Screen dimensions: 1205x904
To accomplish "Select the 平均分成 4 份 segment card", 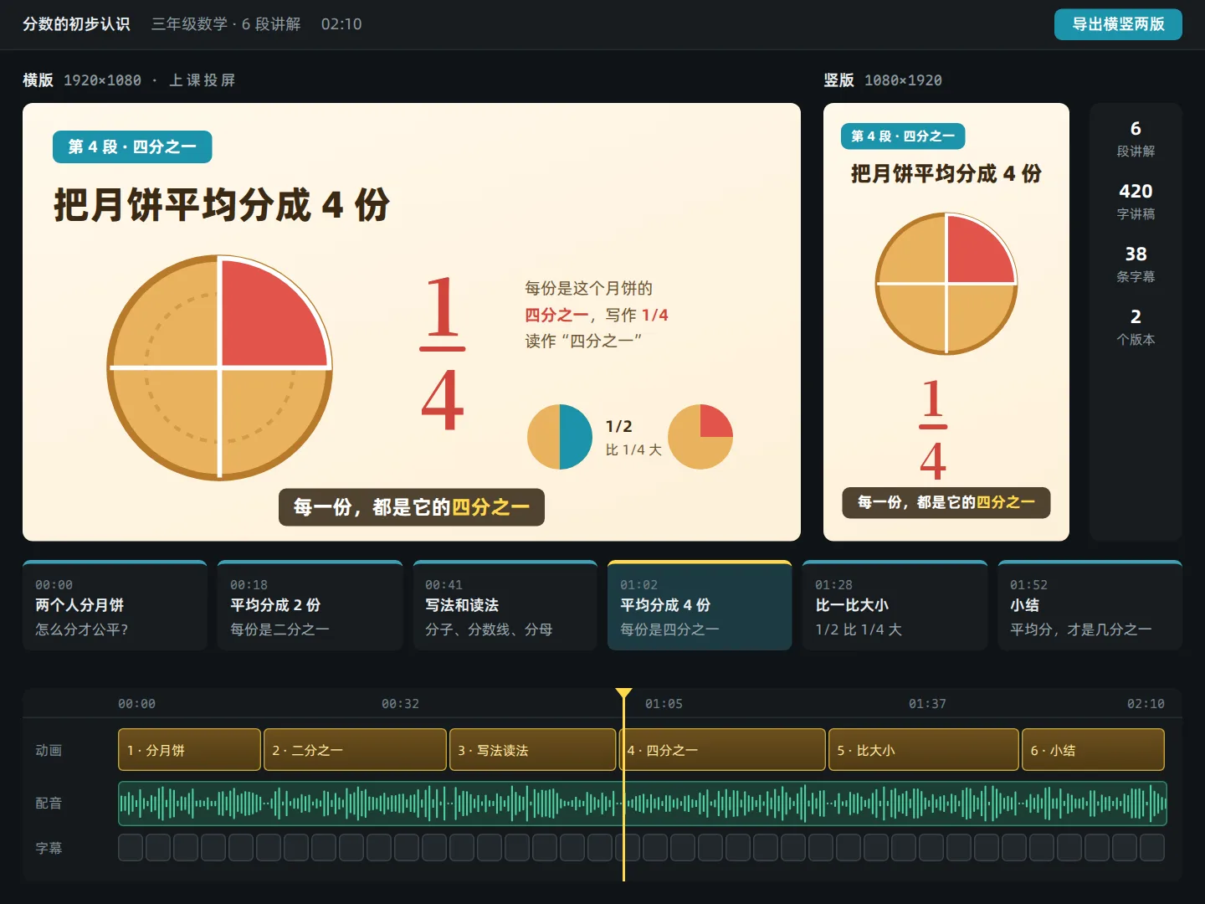I will pyautogui.click(x=700, y=605).
